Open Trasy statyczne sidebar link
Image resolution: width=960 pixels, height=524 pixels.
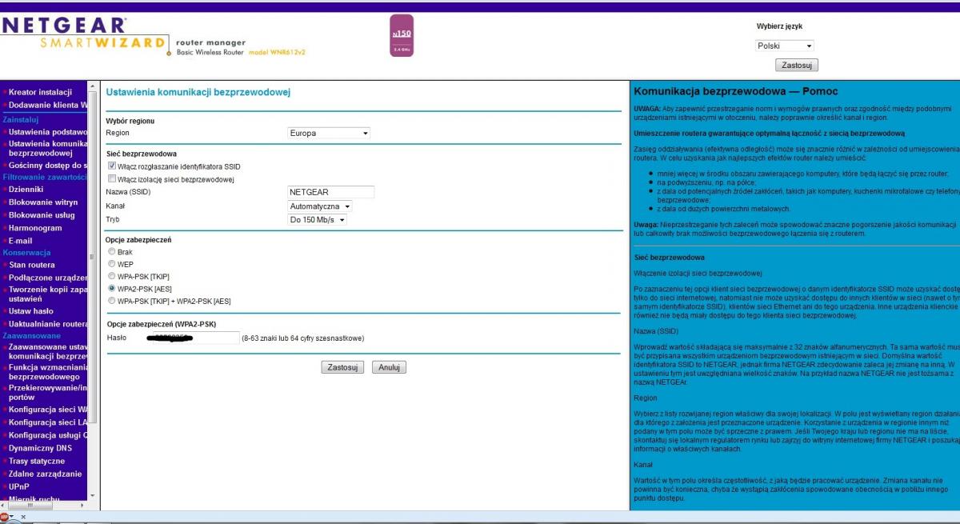(x=37, y=461)
